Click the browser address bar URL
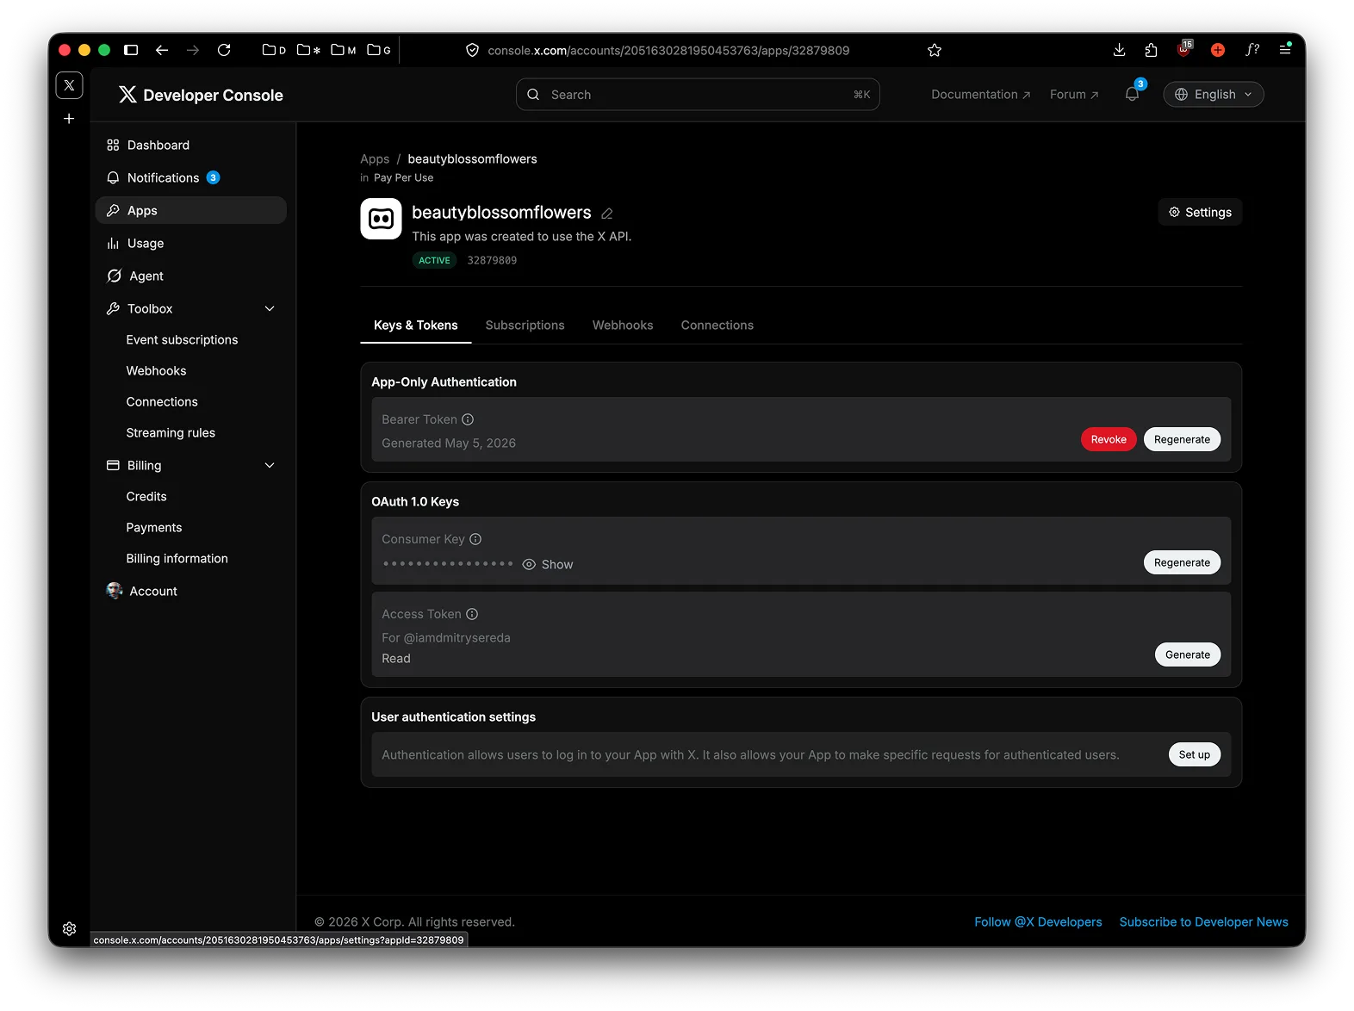 (x=668, y=50)
